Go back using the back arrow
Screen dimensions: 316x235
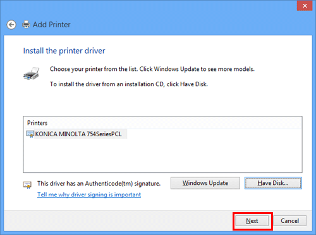coord(11,25)
